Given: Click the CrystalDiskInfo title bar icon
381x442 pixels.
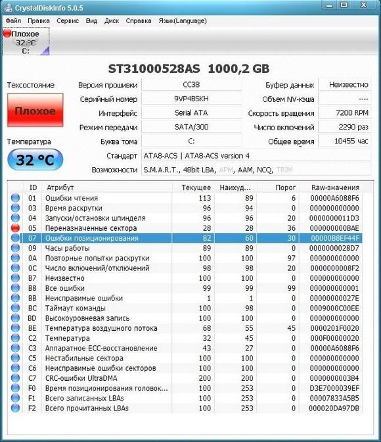Looking at the screenshot, I should click(x=9, y=8).
